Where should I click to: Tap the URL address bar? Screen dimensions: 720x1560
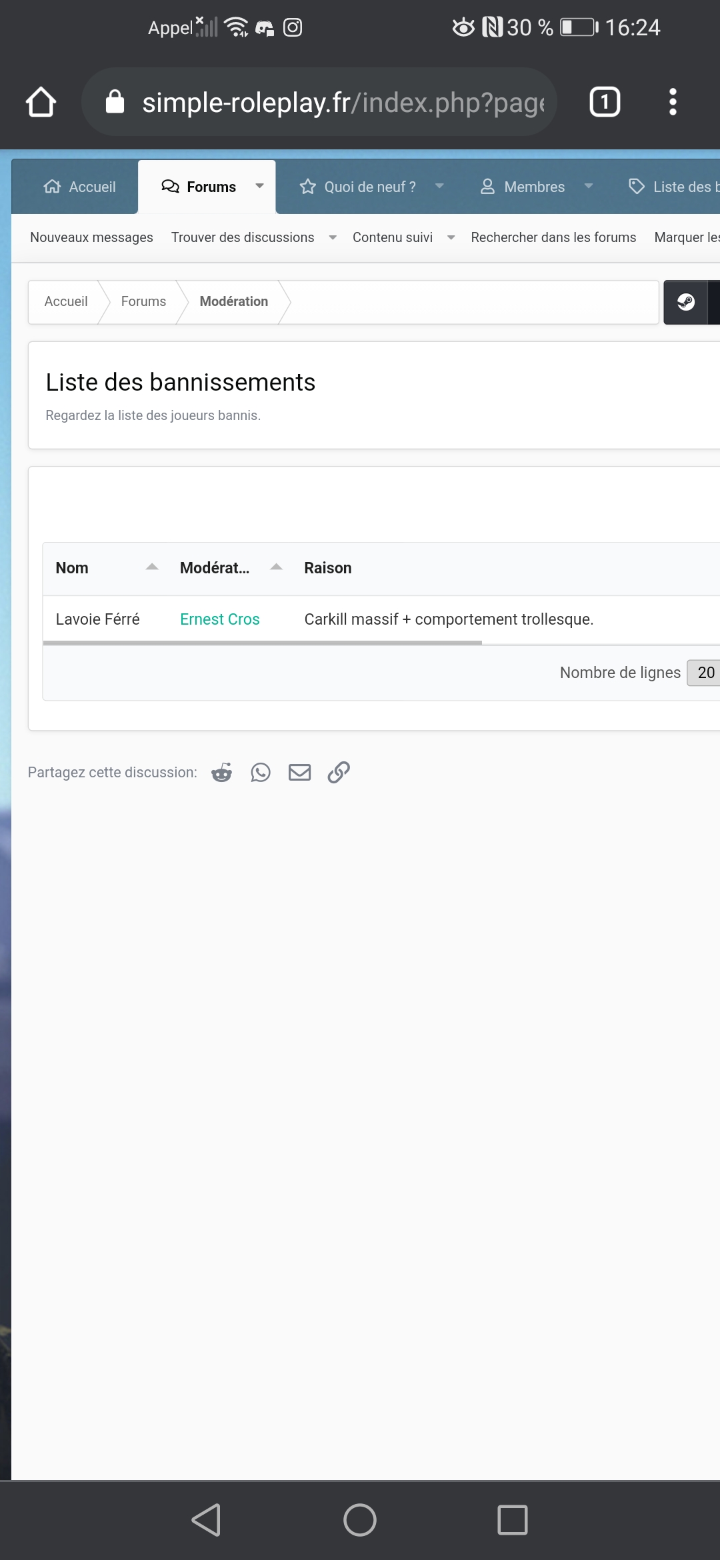click(319, 102)
